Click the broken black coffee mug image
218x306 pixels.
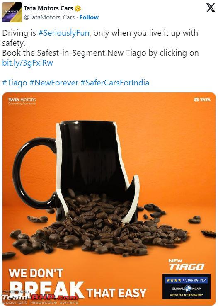(76, 172)
